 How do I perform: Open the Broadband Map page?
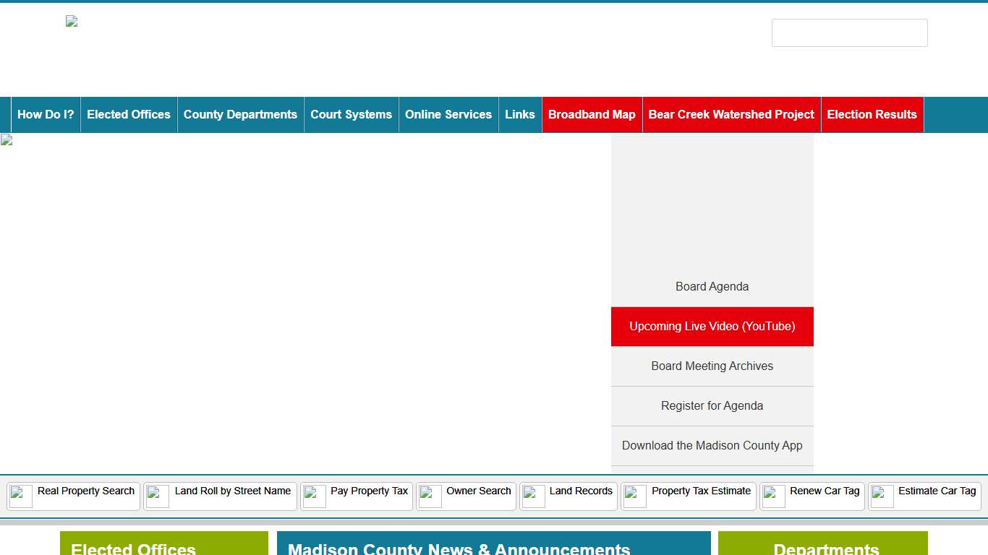point(592,115)
